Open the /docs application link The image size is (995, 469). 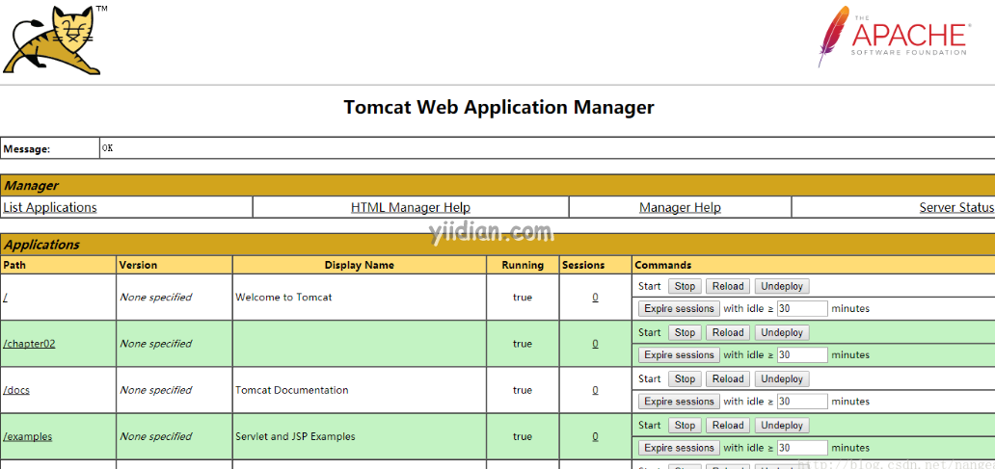16,390
